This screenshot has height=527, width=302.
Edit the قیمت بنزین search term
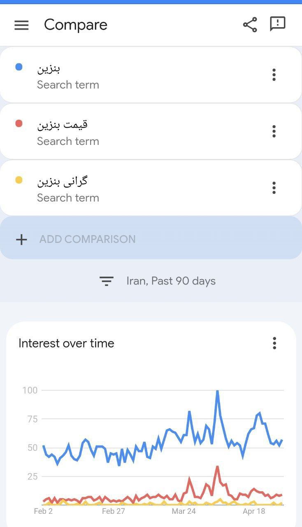tap(123, 132)
